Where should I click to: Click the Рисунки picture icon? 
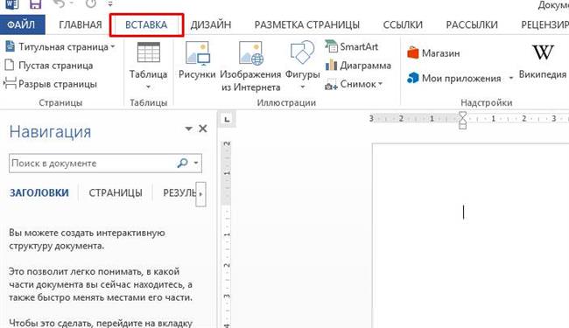click(197, 53)
